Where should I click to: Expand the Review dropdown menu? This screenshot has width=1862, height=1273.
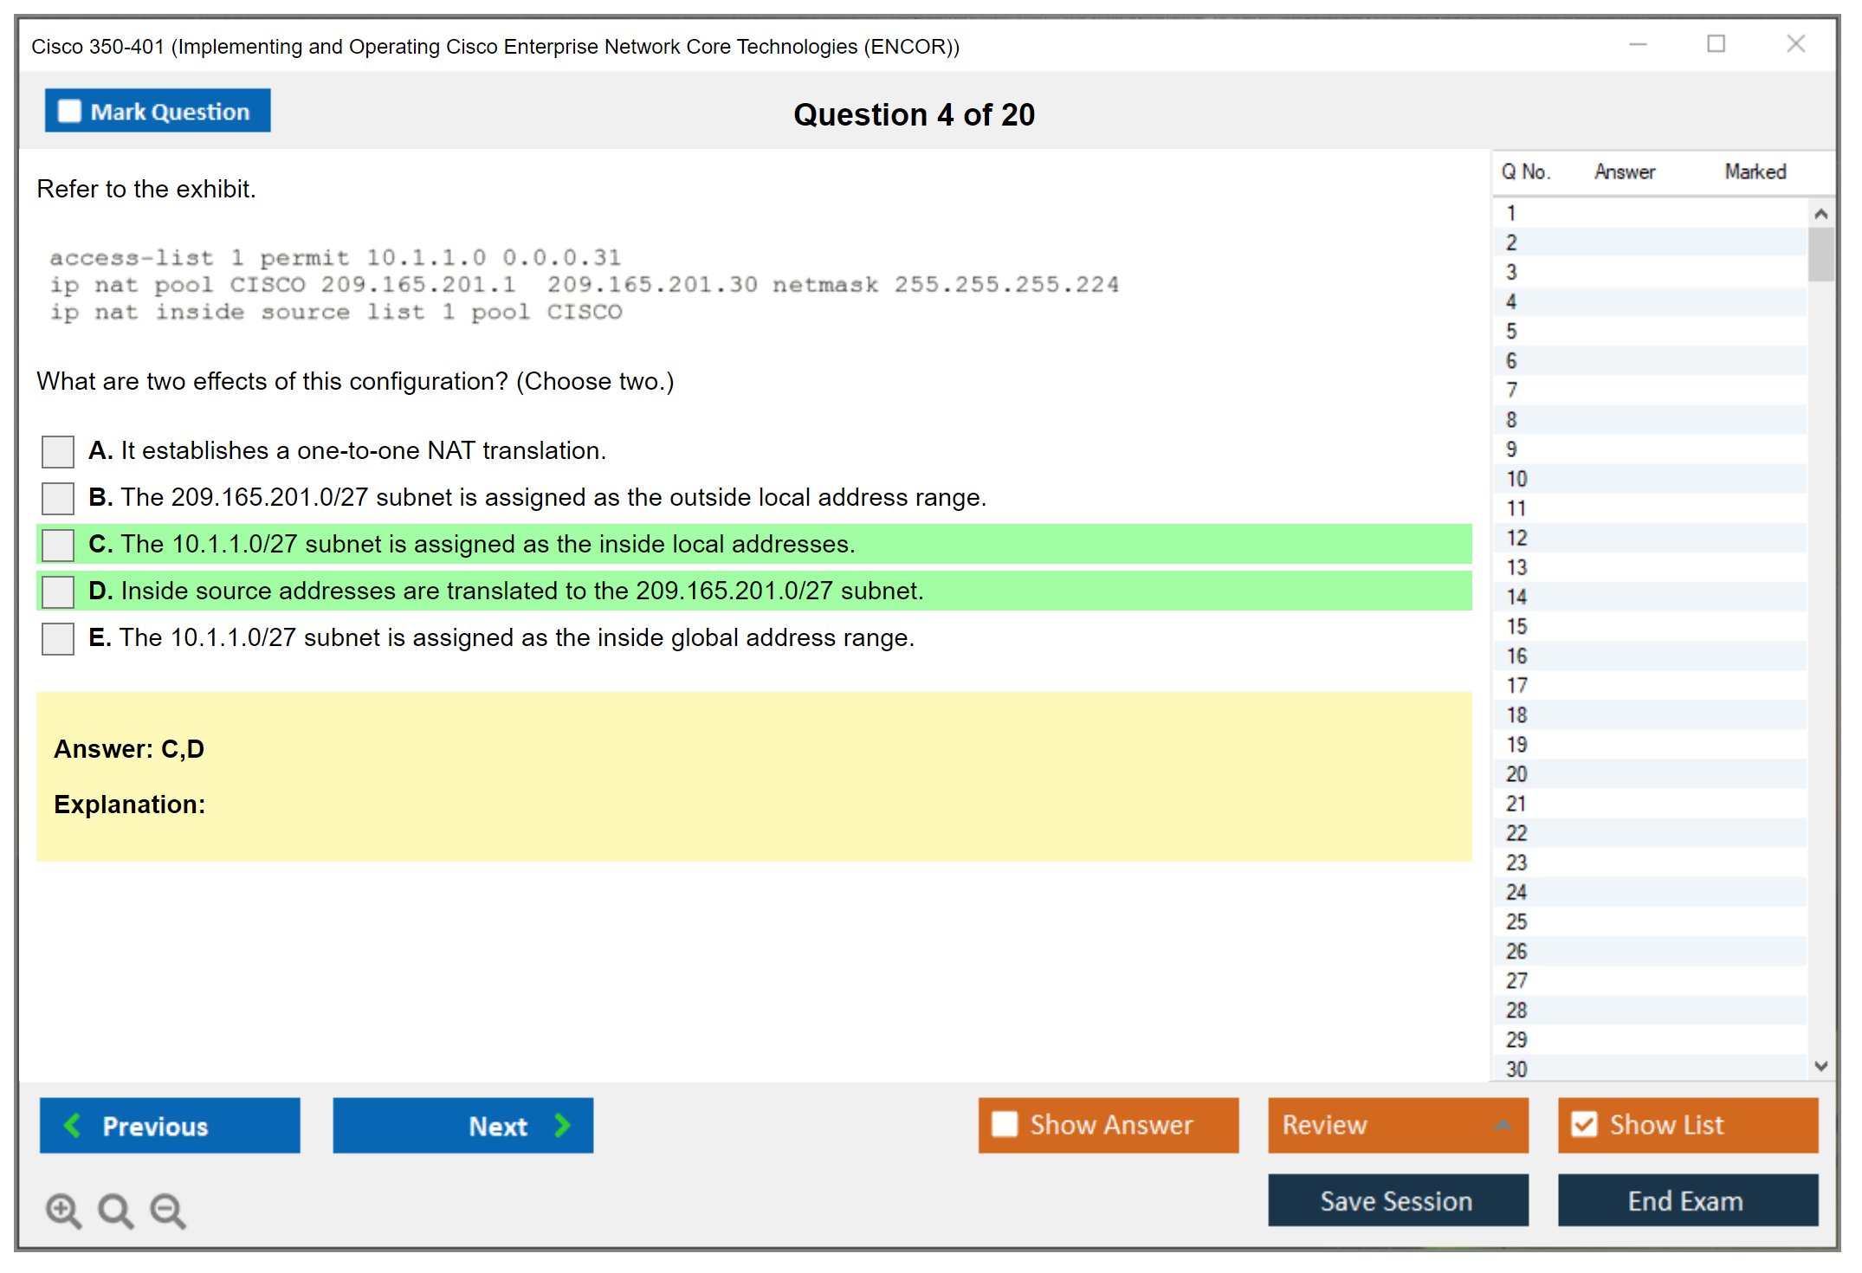[x=1503, y=1125]
